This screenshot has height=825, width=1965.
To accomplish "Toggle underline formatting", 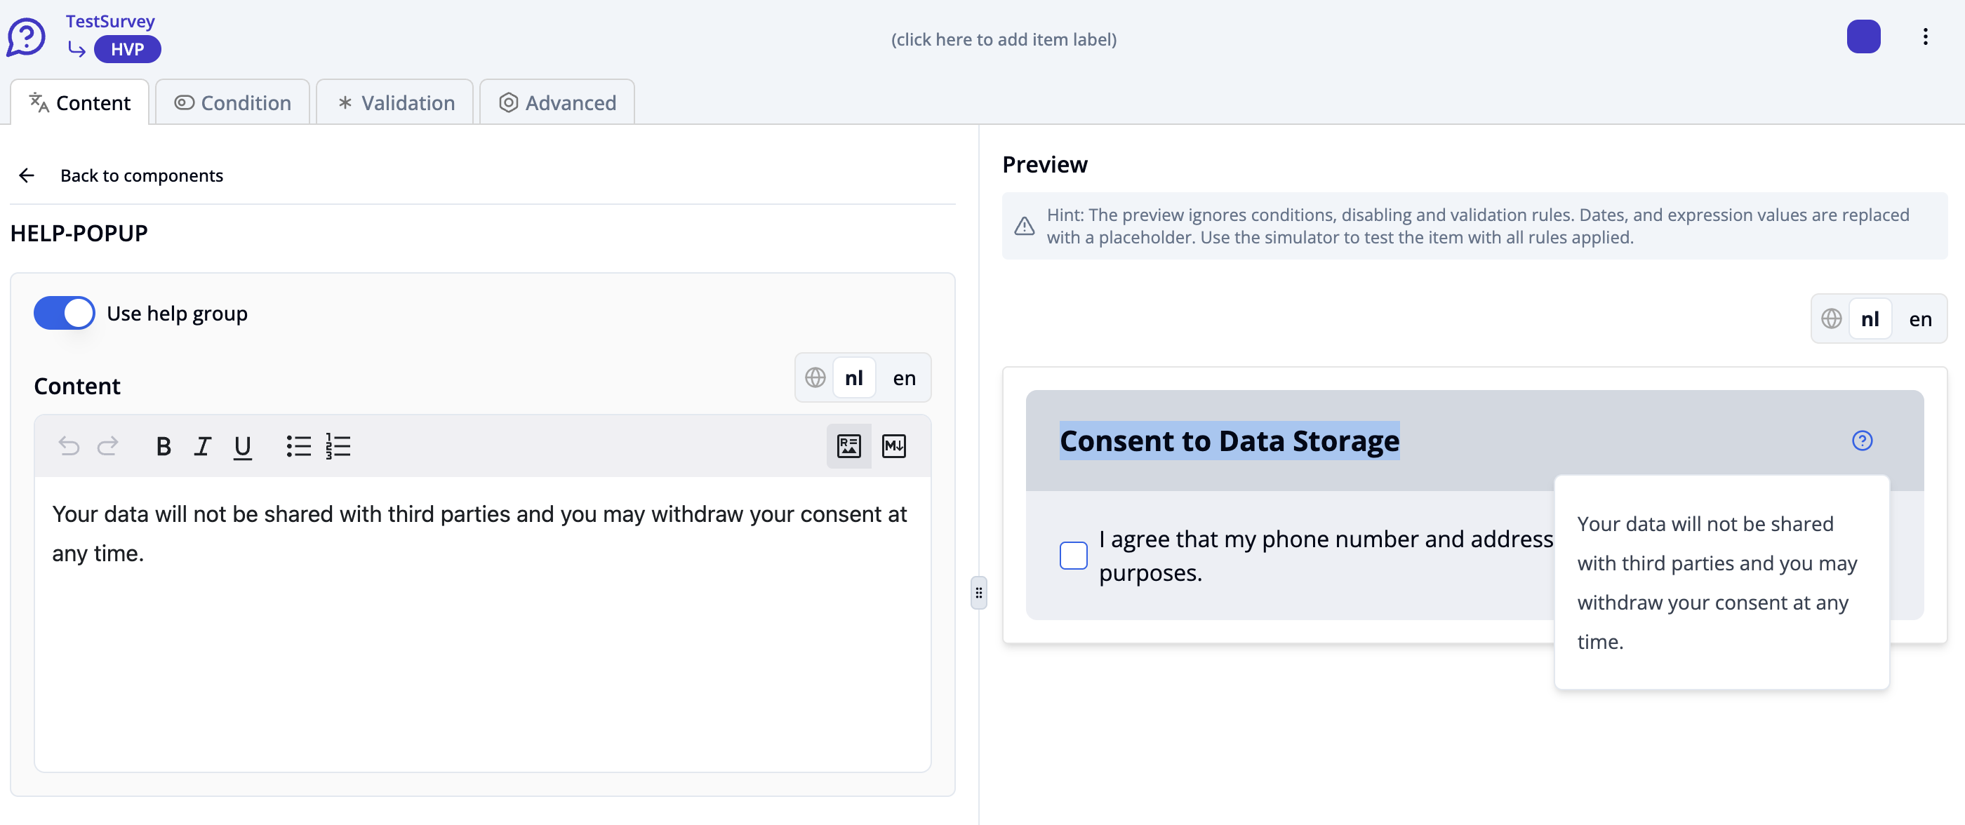I will 243,447.
